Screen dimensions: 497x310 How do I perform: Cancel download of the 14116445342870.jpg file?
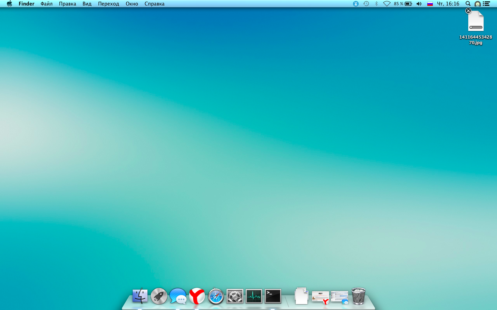tap(468, 11)
